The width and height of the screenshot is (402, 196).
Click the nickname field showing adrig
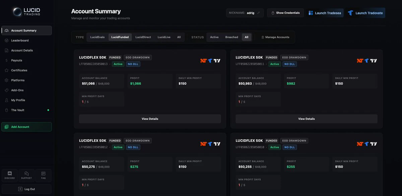[245, 13]
